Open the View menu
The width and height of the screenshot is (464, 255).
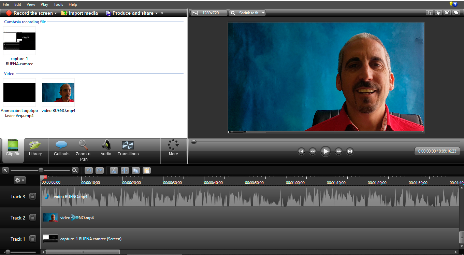pos(31,4)
